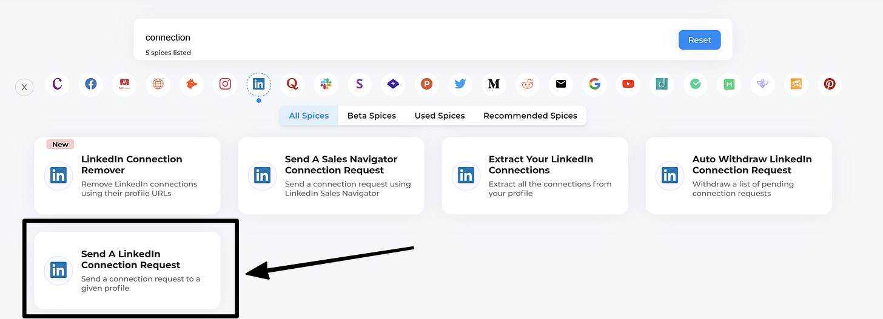Click the '5 spices listed' text
The image size is (883, 319).
(168, 53)
